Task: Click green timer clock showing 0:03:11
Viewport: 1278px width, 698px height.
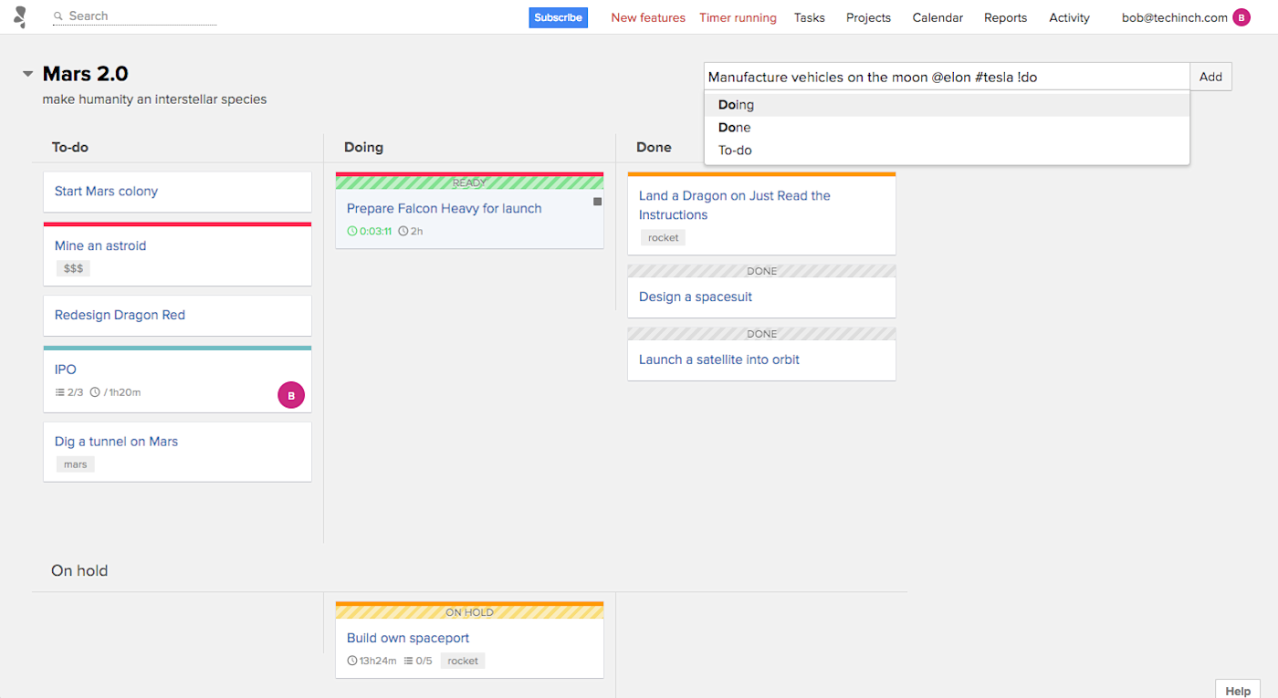Action: pyautogui.click(x=352, y=232)
